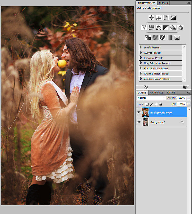Add a Selective Color adjustment

click(x=177, y=38)
